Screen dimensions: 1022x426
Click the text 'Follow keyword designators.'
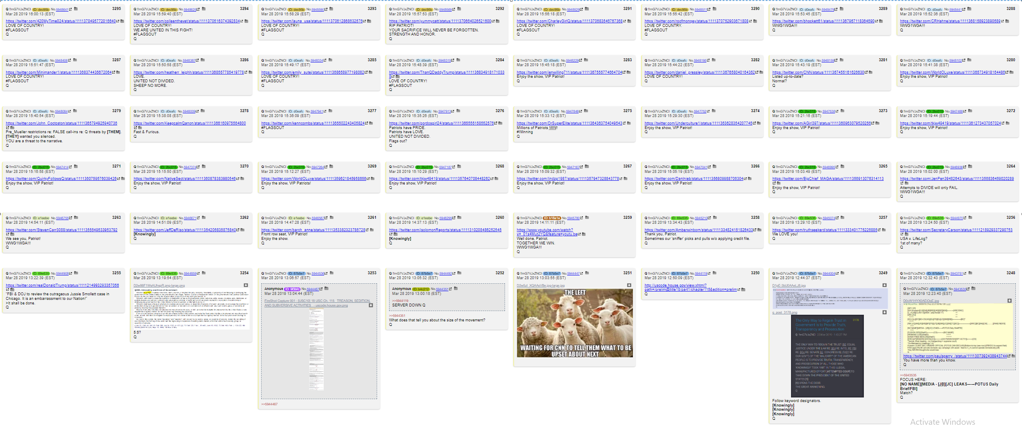click(x=796, y=401)
